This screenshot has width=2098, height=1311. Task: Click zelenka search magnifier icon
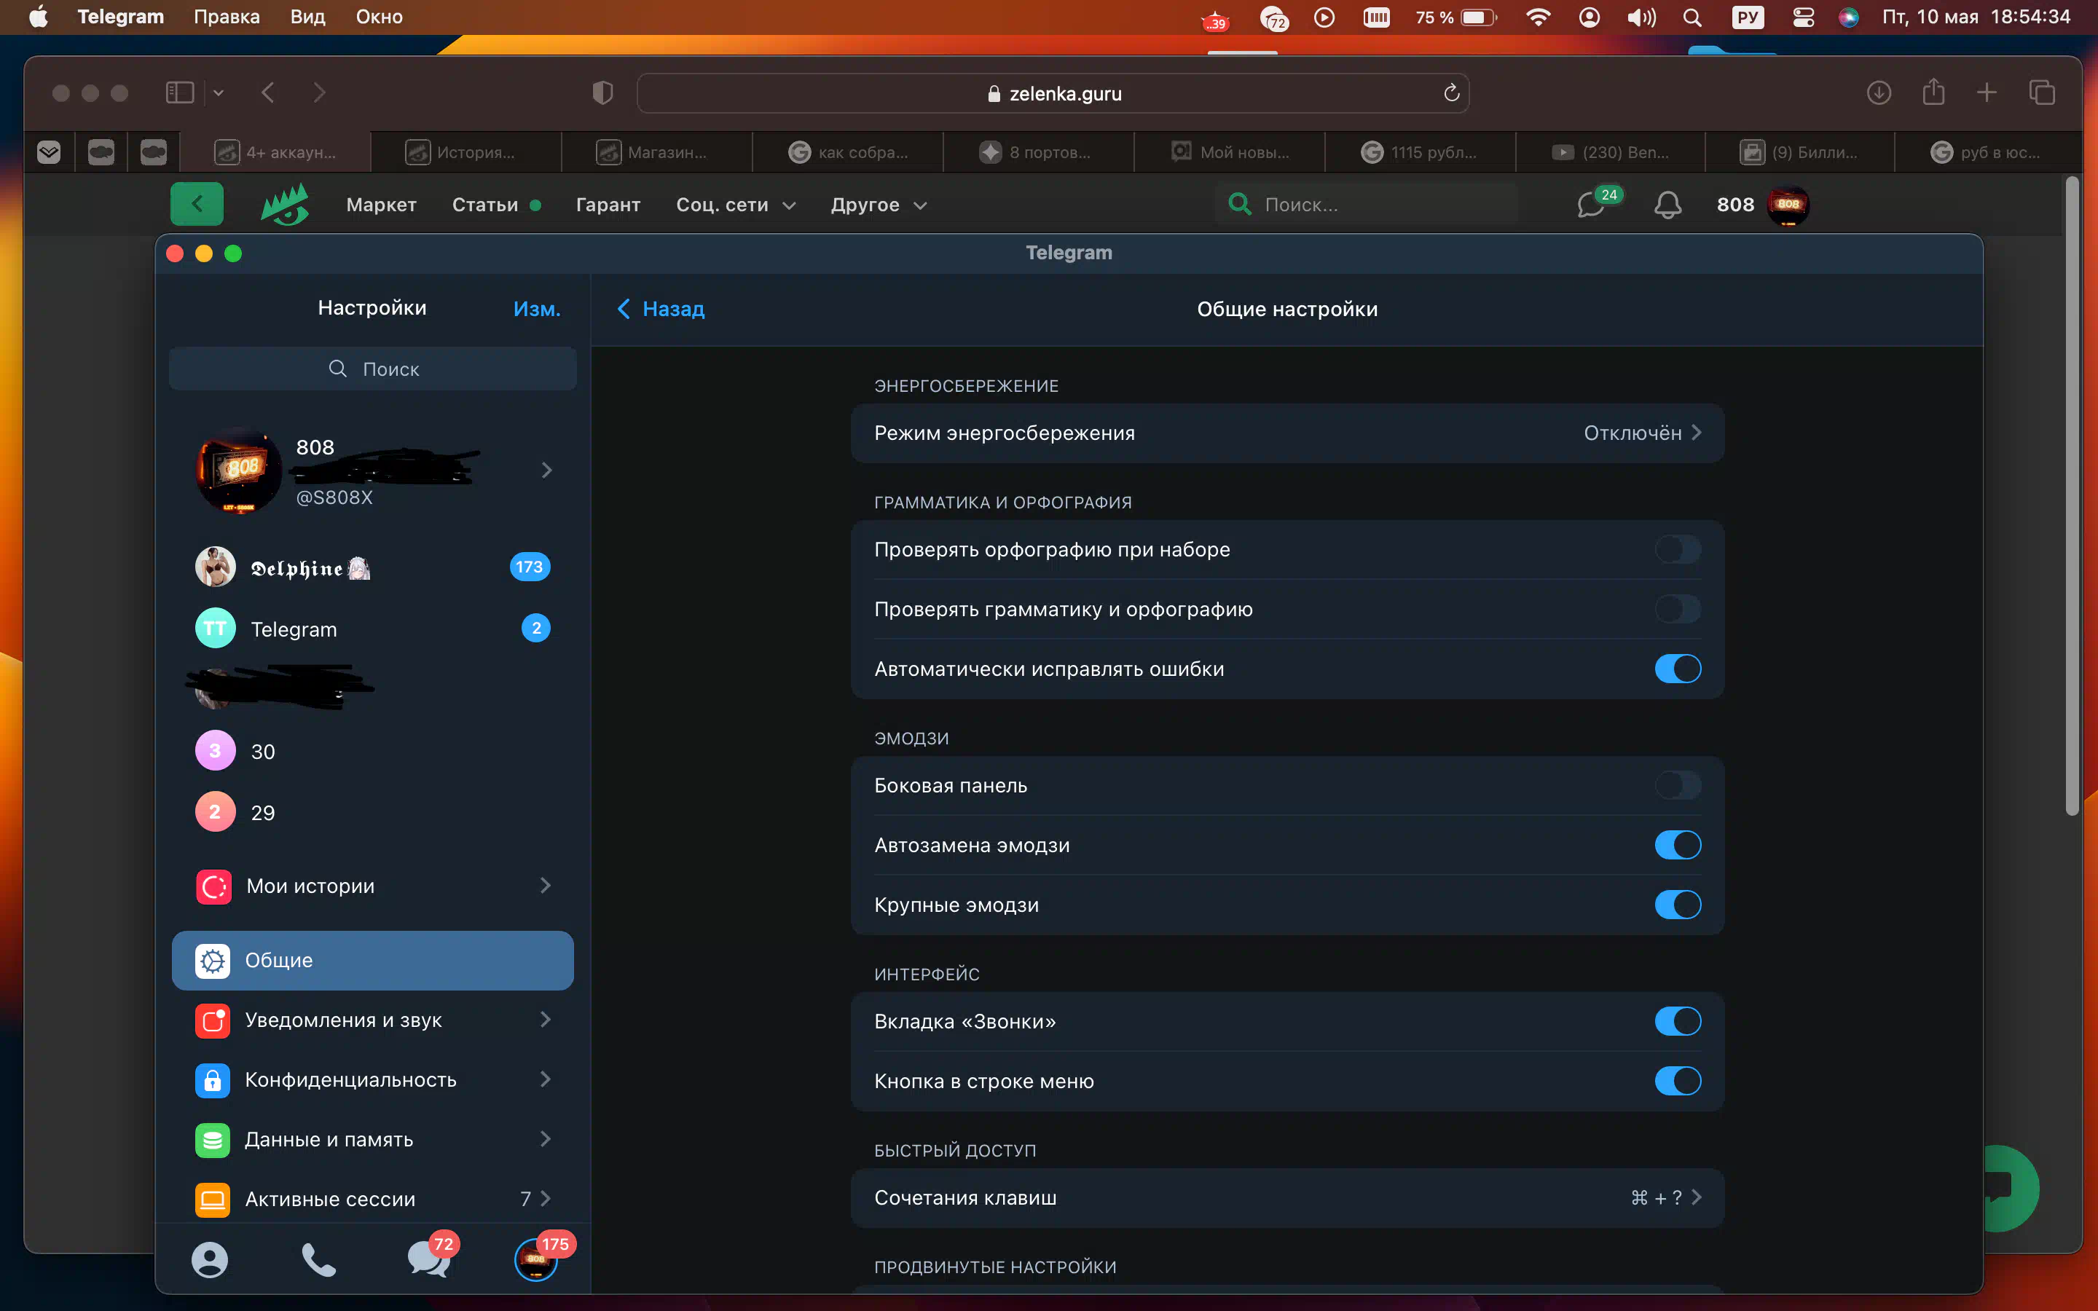(x=1240, y=205)
